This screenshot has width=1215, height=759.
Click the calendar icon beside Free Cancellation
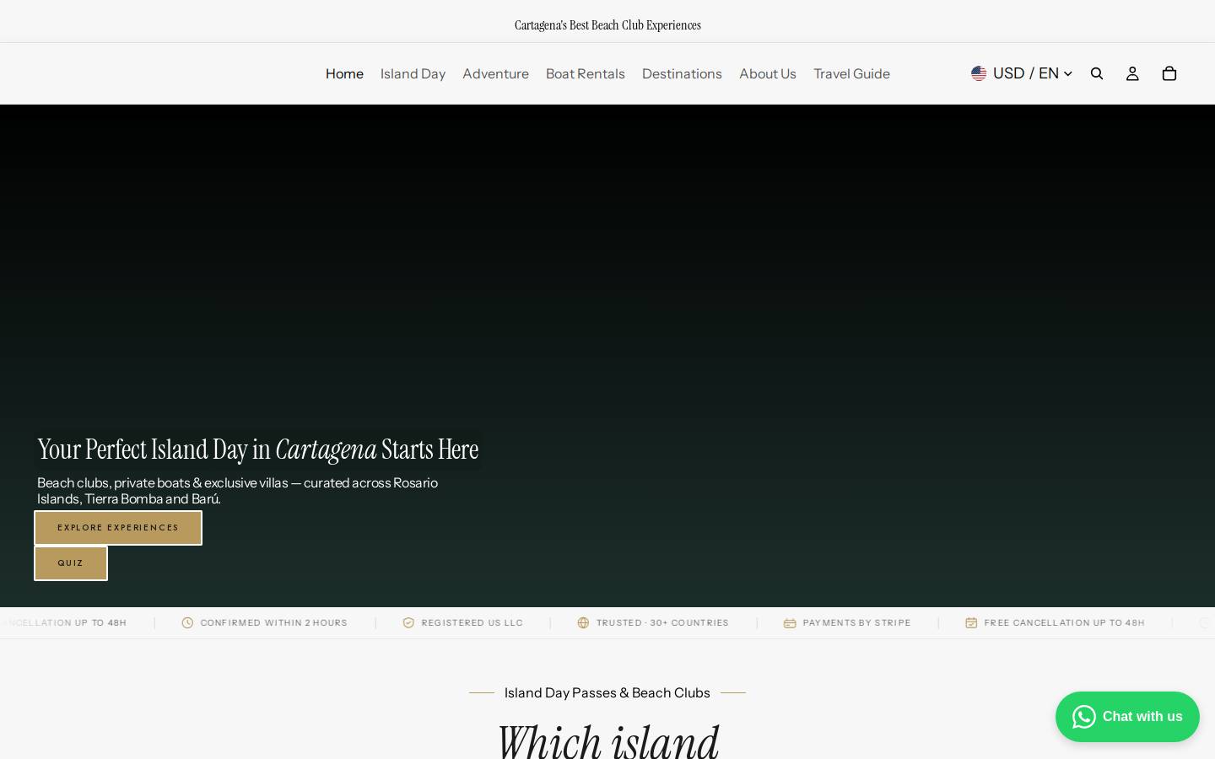[x=971, y=622]
